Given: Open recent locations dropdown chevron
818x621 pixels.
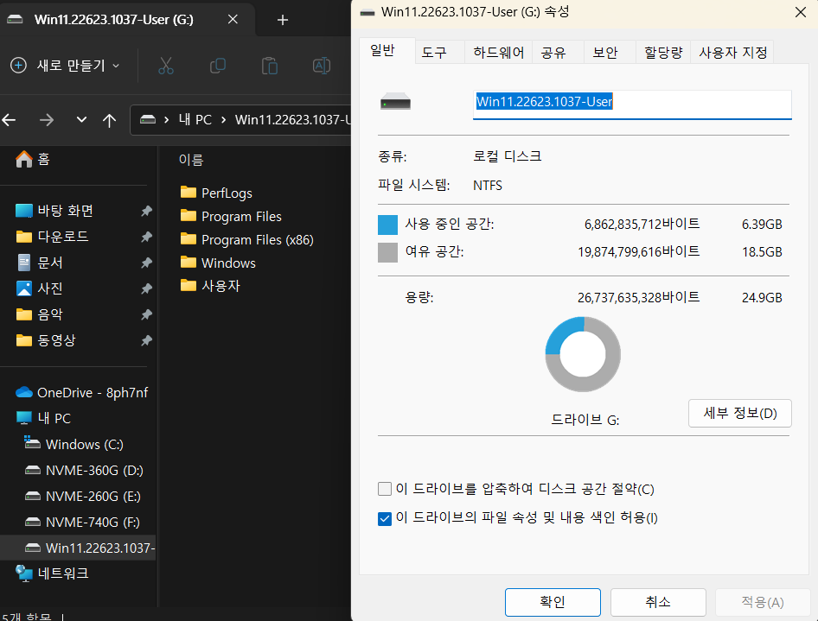Looking at the screenshot, I should point(81,120).
